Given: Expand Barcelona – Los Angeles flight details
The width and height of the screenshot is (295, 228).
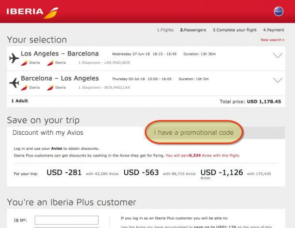Looking at the screenshot, I should point(278,80).
